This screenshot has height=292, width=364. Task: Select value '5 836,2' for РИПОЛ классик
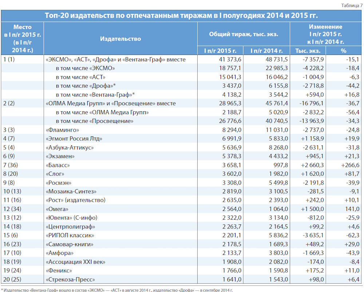tap(278, 235)
